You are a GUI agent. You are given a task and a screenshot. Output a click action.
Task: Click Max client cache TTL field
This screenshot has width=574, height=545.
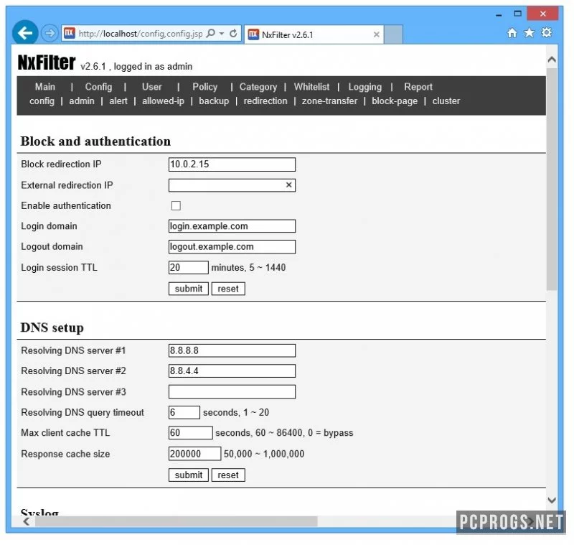(x=190, y=433)
